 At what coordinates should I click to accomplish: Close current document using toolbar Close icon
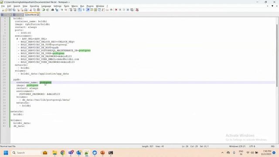point(18,10)
